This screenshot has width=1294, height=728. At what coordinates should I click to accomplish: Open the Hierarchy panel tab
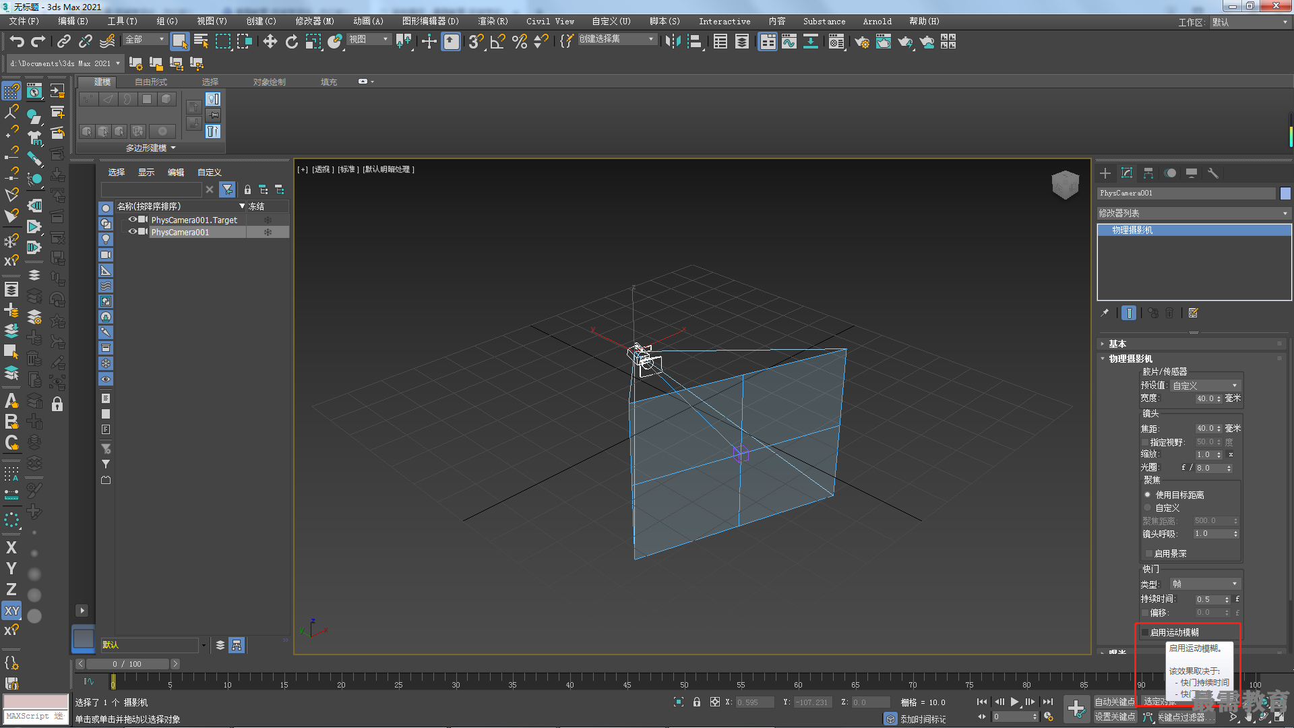coord(1148,173)
